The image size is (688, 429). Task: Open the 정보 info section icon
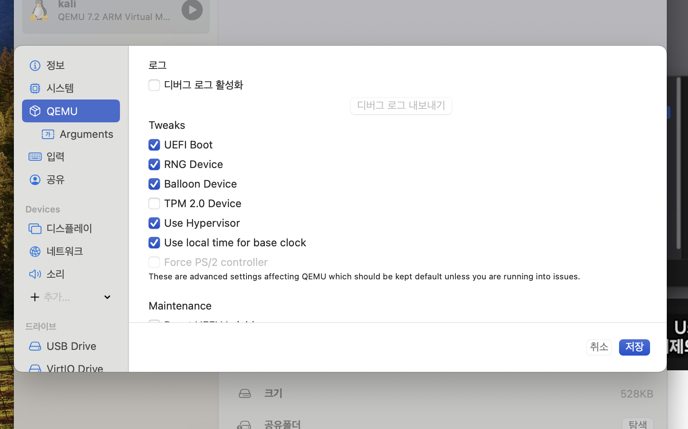pos(35,65)
